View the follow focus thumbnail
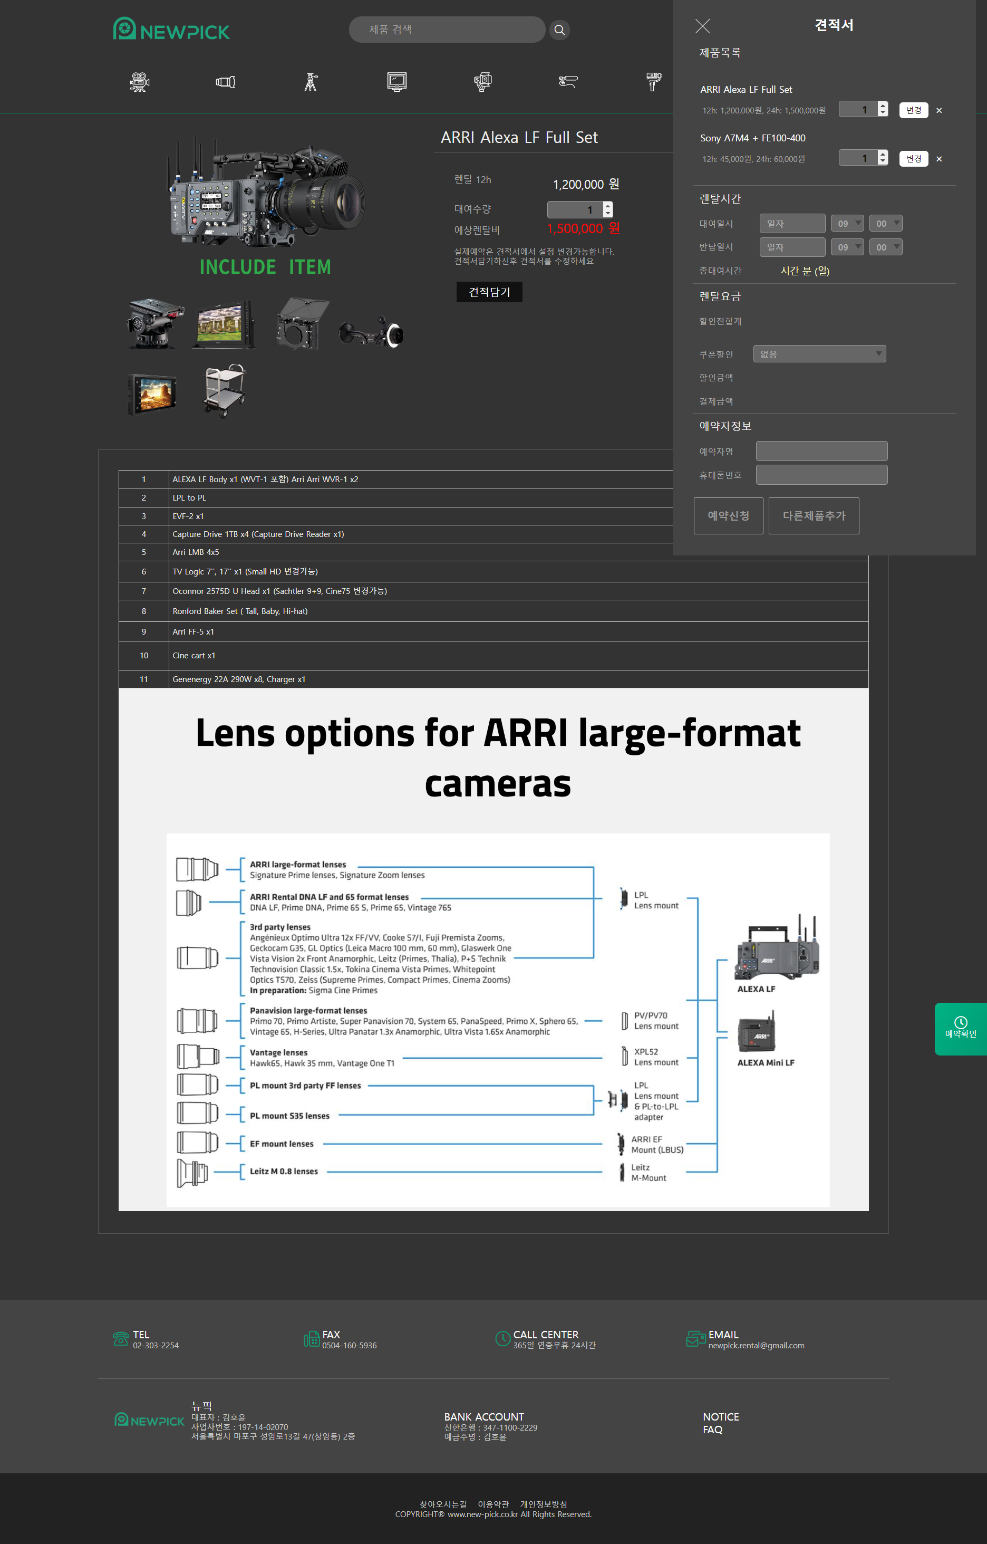The image size is (987, 1544). (x=371, y=331)
